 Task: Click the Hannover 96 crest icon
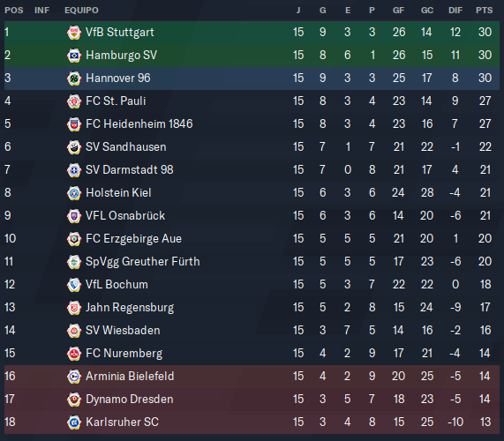coord(74,78)
